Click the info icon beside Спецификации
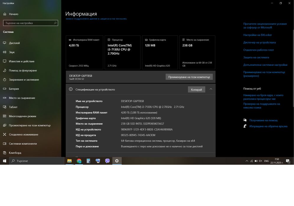The height and width of the screenshot is (206, 294). (x=71, y=89)
